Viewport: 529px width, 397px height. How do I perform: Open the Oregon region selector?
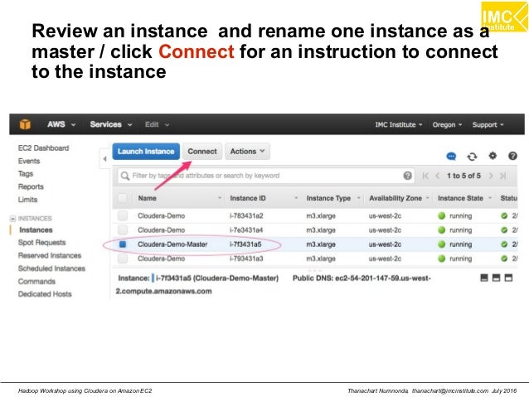[x=447, y=125]
